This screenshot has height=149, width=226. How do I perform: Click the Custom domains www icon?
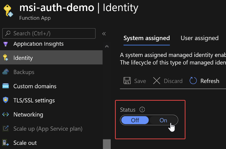click(x=5, y=86)
